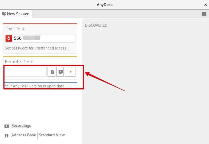Open the Address Book link
Screen dimensions: 209x144
[x=23, y=135]
